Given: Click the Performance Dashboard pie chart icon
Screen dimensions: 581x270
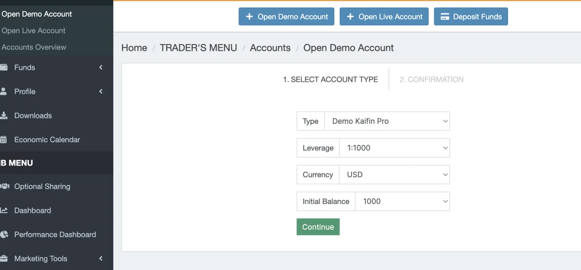Looking at the screenshot, I should (4, 234).
